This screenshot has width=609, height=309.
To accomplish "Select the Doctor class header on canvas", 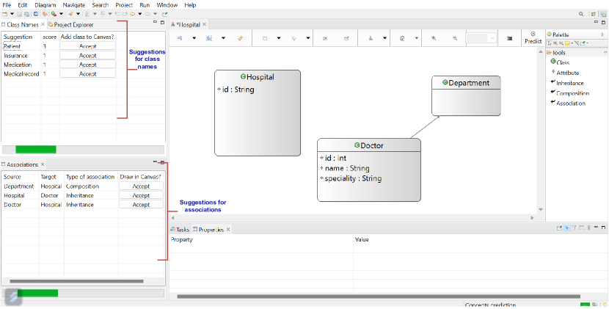I will [369, 145].
